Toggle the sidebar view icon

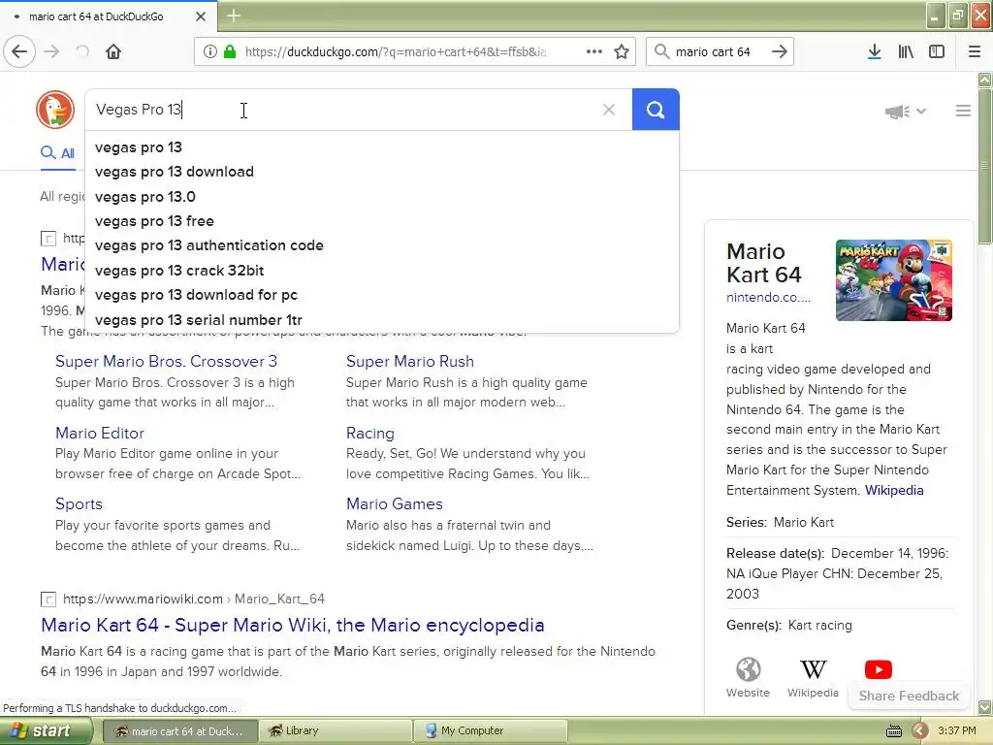tap(937, 51)
